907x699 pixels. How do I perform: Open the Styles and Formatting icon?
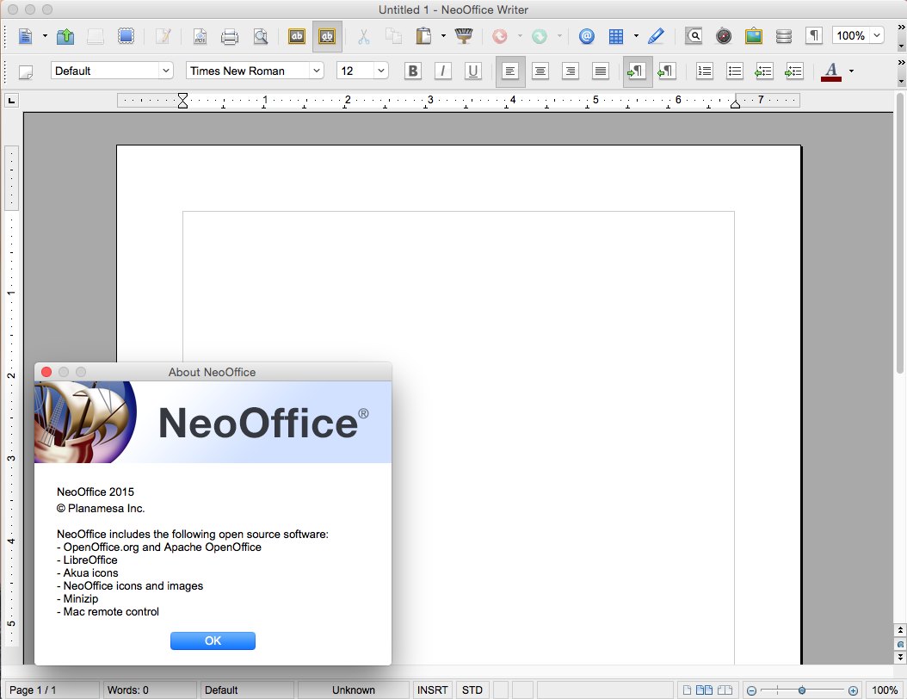click(x=26, y=71)
